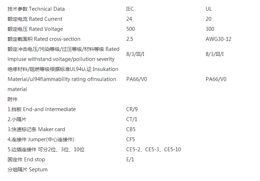The height and width of the screenshot is (181, 260).
Task: Click the "附件" accessories heading
Action: tap(13, 99)
